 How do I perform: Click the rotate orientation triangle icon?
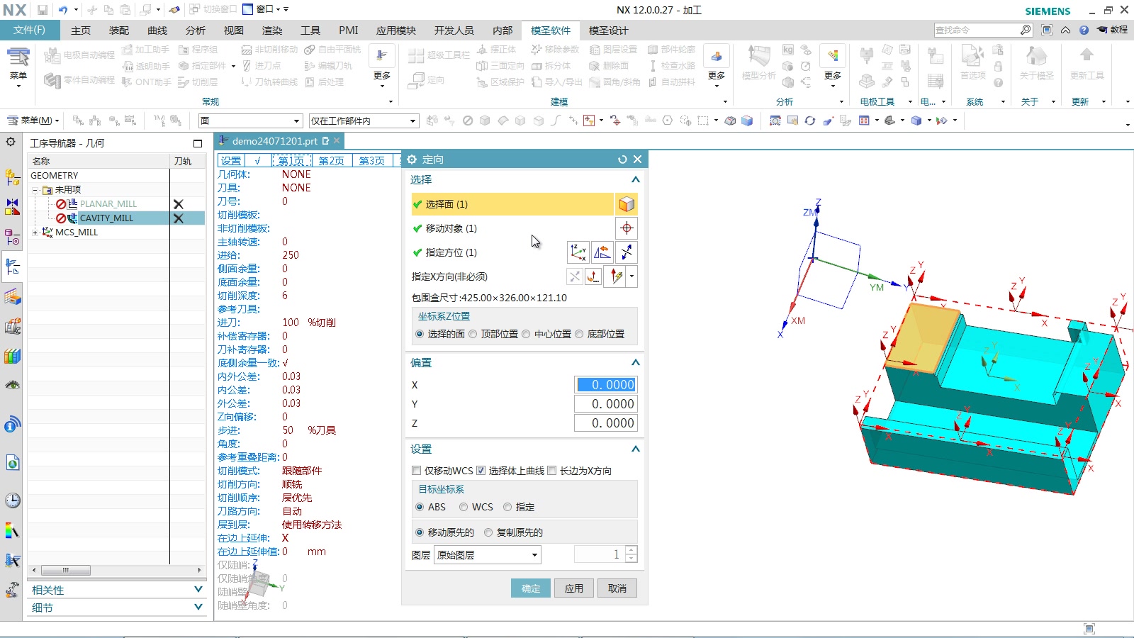(602, 252)
